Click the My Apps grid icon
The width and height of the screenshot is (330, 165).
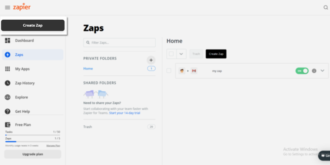coord(8,69)
